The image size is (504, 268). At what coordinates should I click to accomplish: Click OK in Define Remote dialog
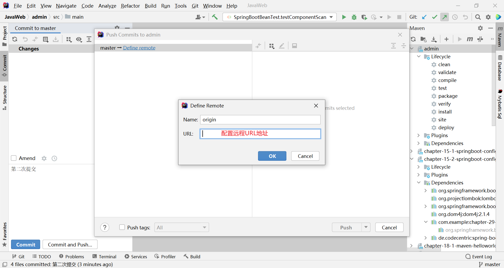pos(272,156)
